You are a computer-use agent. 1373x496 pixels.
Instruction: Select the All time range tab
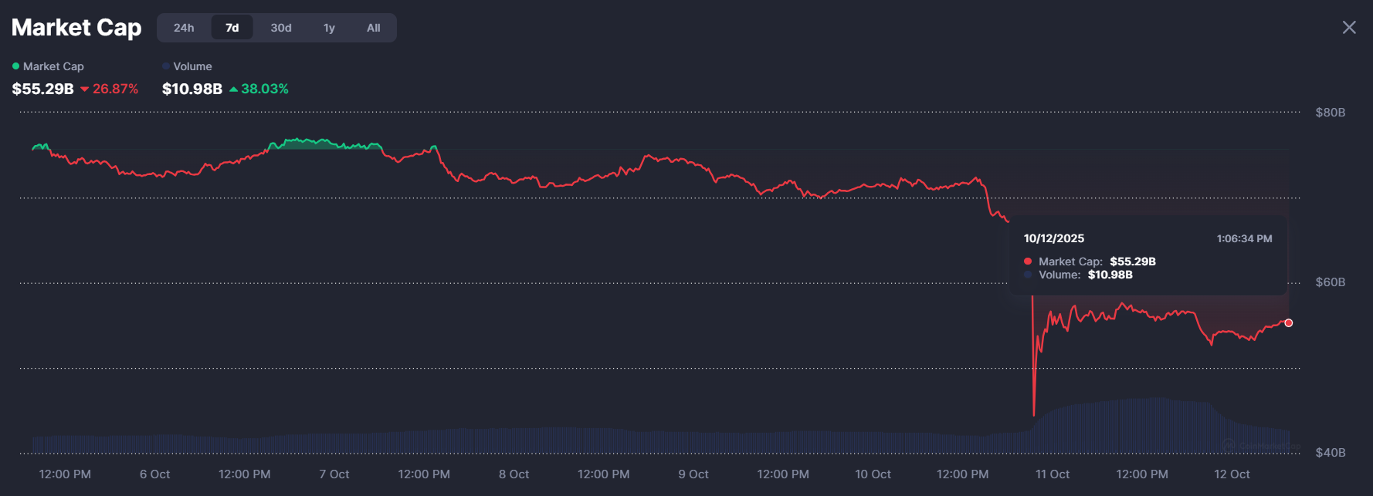pos(373,28)
